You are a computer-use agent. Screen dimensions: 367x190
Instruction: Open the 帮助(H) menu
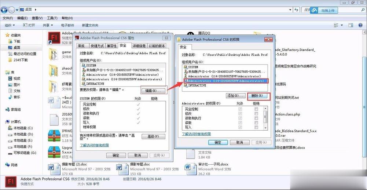(67, 18)
